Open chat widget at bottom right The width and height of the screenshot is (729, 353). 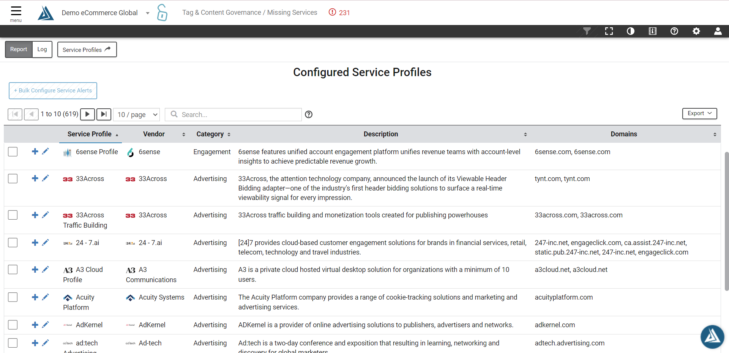coord(712,336)
